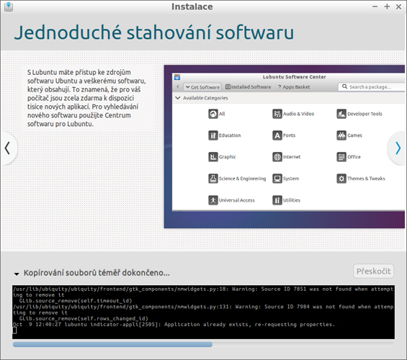Click the back arrow in Software Center toolbar
407x360 pixels.
pyautogui.click(x=178, y=87)
